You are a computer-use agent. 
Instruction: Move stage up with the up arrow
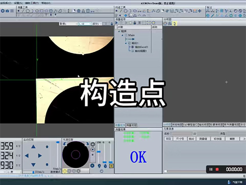click(x=33, y=147)
